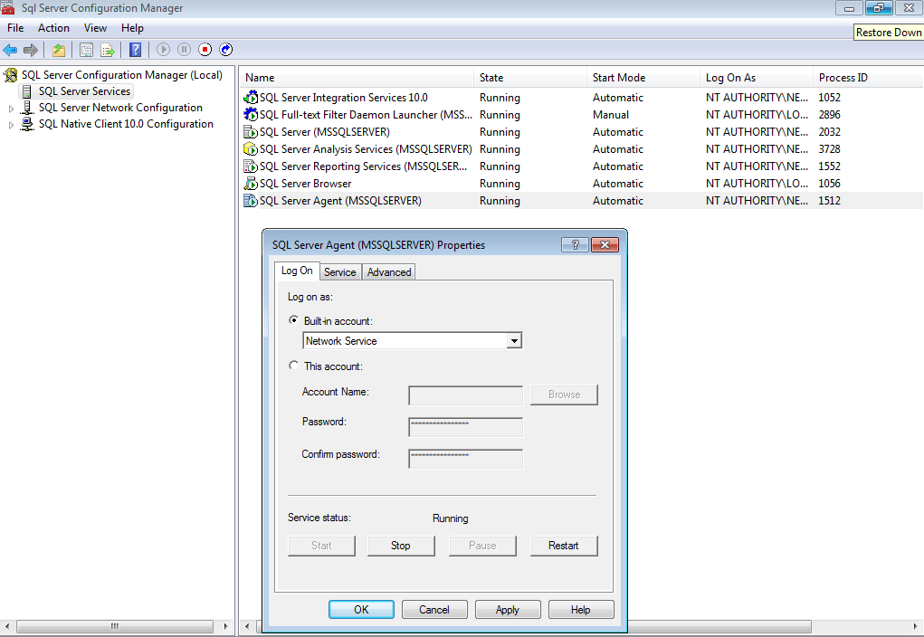The width and height of the screenshot is (924, 637).
Task: Click the Apply button
Action: 508,609
